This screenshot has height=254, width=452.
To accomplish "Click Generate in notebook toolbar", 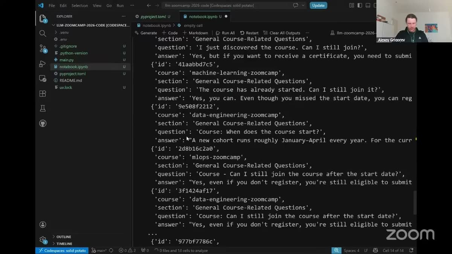I will pyautogui.click(x=146, y=33).
